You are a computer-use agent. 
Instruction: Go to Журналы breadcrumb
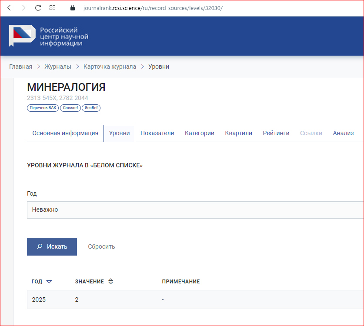(58, 67)
